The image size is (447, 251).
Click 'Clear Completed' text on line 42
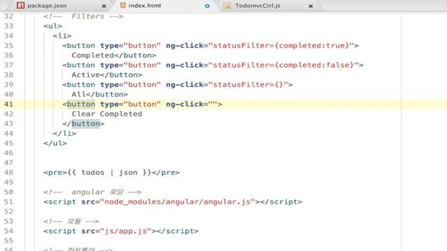[107, 114]
